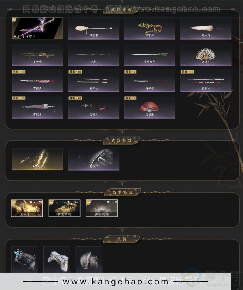This screenshot has height=290, width=243.
Task: Toggle the checkmark on 龙战千山 effect
Action: click(14, 202)
